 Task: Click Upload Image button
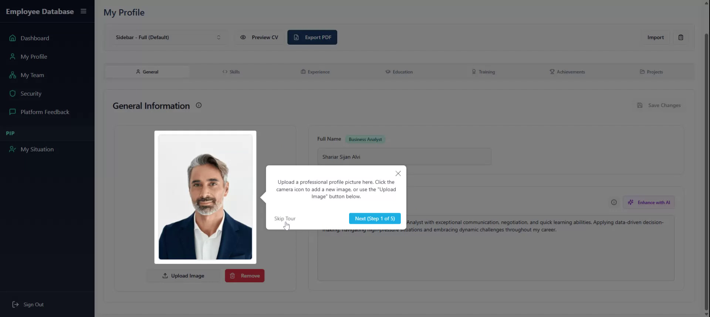(x=183, y=276)
